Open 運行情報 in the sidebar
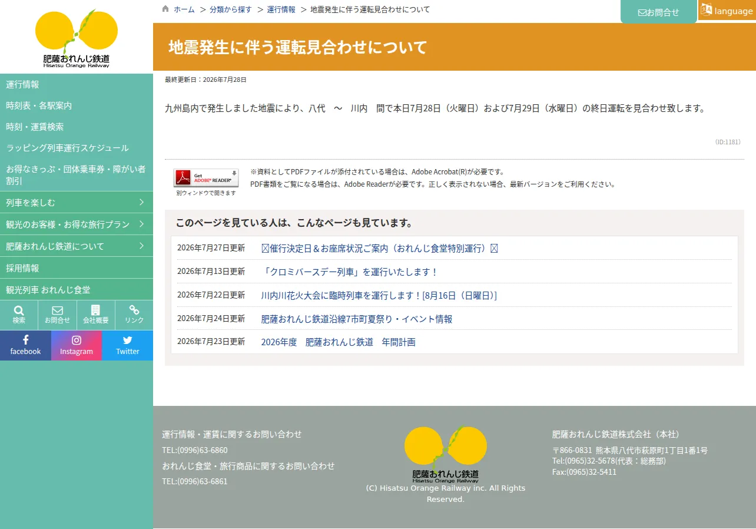The height and width of the screenshot is (529, 756). (77, 84)
